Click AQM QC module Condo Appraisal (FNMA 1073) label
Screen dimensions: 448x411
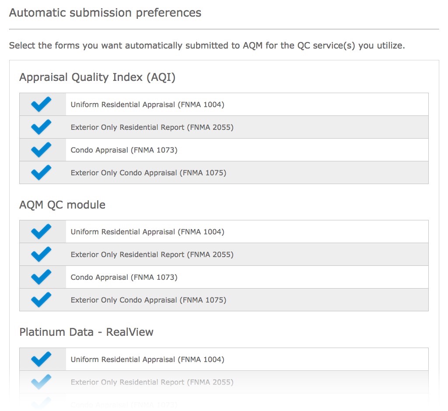pos(124,277)
